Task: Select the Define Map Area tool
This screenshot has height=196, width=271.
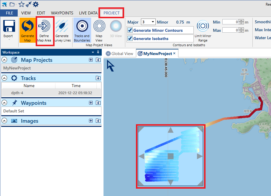Action: 44,26
